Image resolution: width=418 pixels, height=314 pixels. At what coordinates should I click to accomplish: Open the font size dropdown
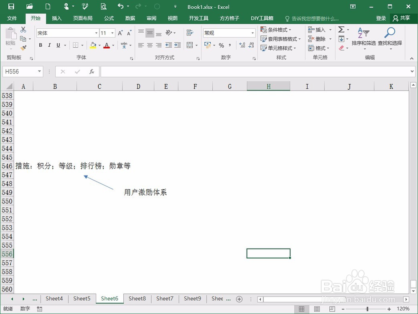click(x=112, y=33)
